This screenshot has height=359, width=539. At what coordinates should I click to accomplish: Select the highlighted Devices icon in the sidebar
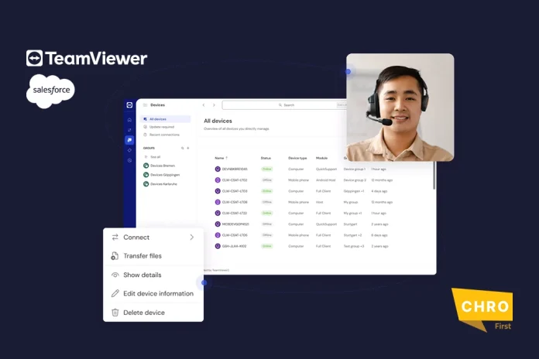click(x=129, y=140)
